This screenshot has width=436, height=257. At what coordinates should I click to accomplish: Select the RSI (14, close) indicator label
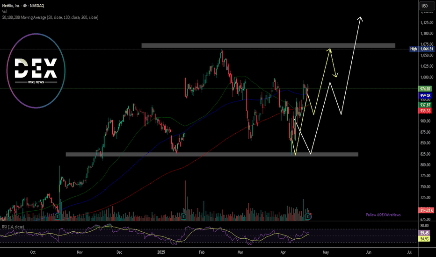13,227
